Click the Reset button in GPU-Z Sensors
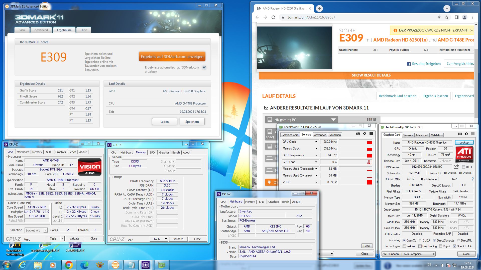481x270 pixels. (367, 246)
